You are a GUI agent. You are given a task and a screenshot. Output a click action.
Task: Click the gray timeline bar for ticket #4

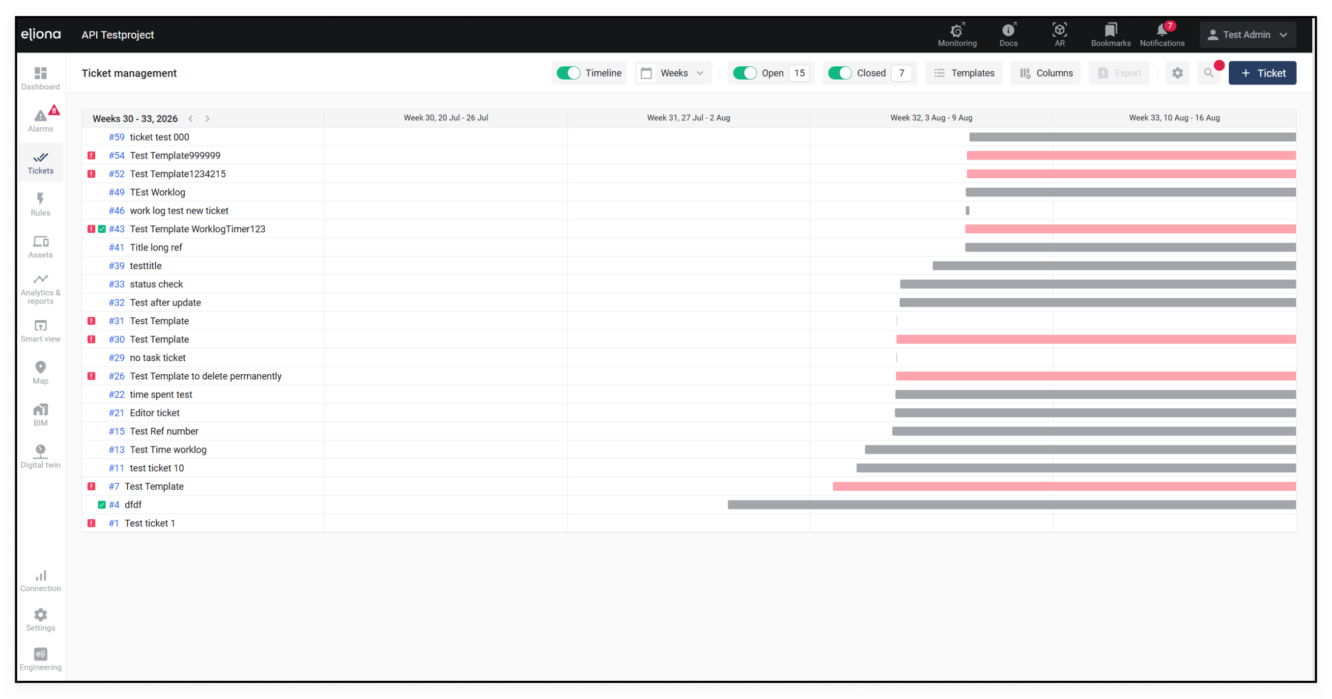pos(1012,505)
